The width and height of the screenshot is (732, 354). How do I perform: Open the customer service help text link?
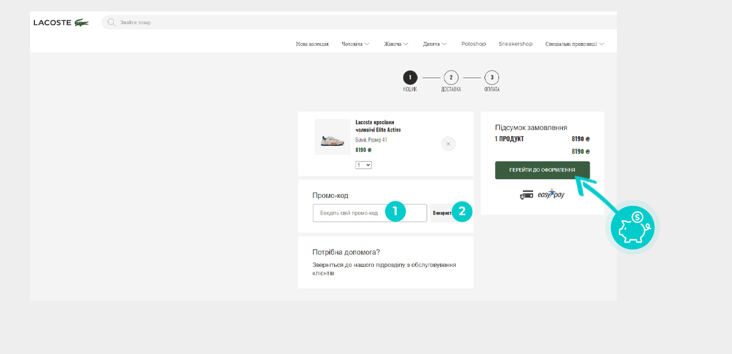[x=384, y=269]
